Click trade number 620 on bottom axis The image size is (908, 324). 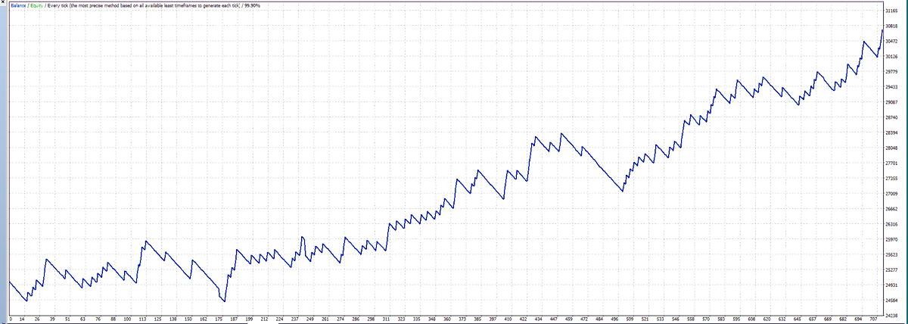pos(767,319)
